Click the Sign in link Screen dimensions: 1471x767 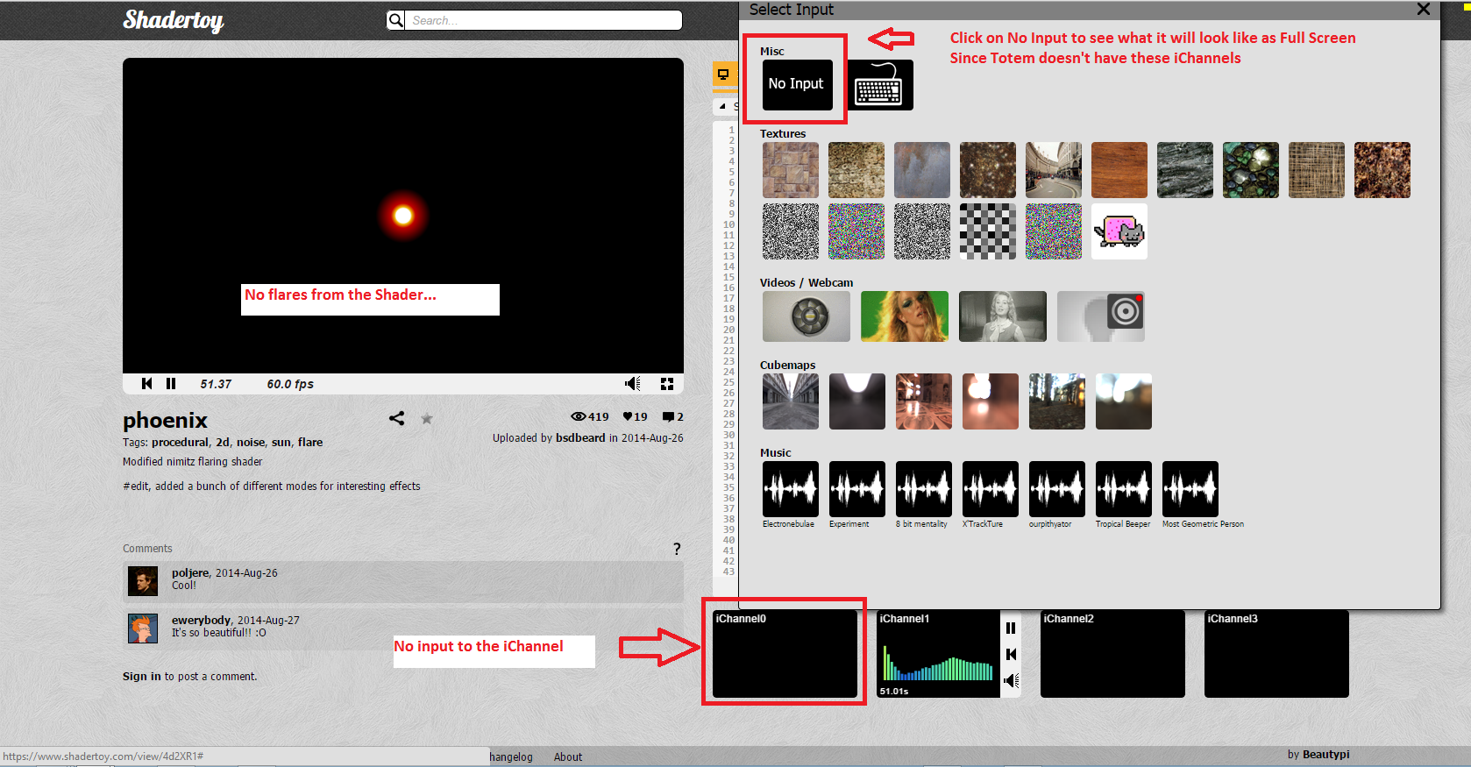pyautogui.click(x=141, y=677)
